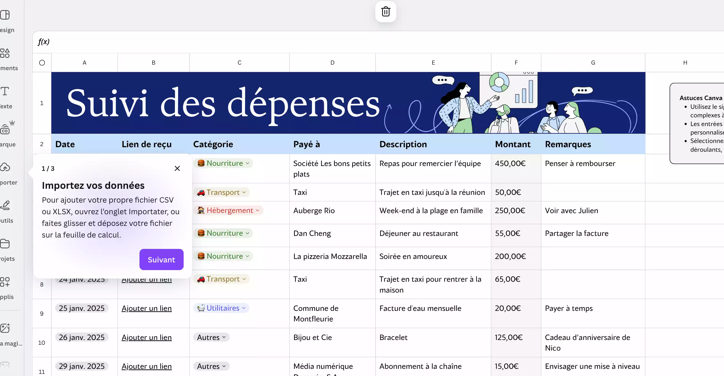Viewport: 724px width, 376px height.
Task: Open Transport dropdown in the 65,00€ row
Action: (x=221, y=279)
